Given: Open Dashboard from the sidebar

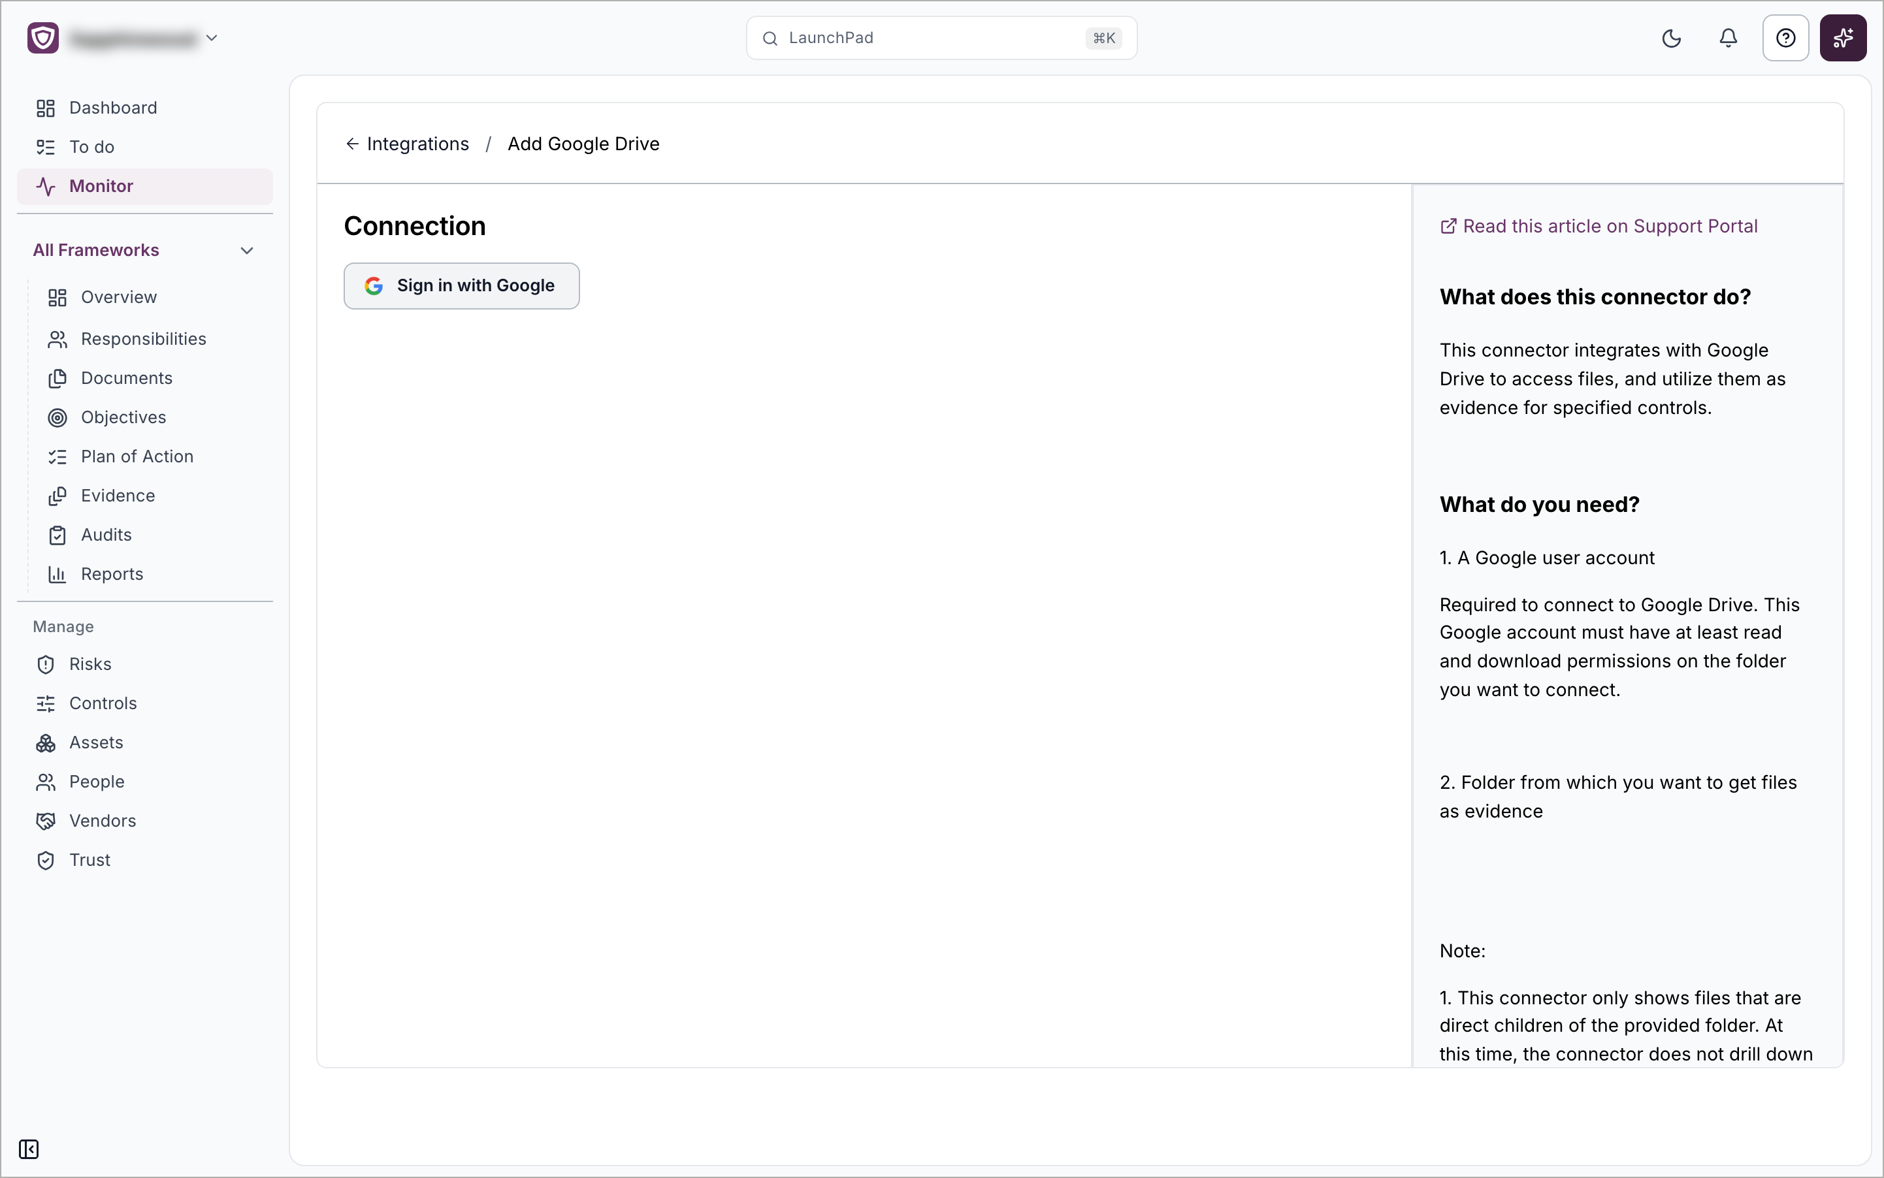Looking at the screenshot, I should pyautogui.click(x=145, y=108).
